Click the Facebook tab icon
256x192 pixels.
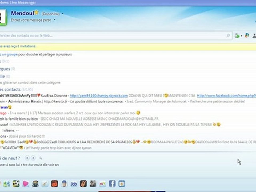(x=112, y=184)
